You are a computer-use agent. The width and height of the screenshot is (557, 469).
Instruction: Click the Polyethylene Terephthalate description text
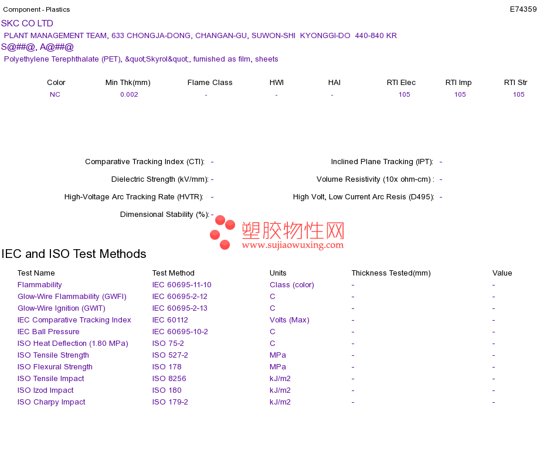pos(141,59)
